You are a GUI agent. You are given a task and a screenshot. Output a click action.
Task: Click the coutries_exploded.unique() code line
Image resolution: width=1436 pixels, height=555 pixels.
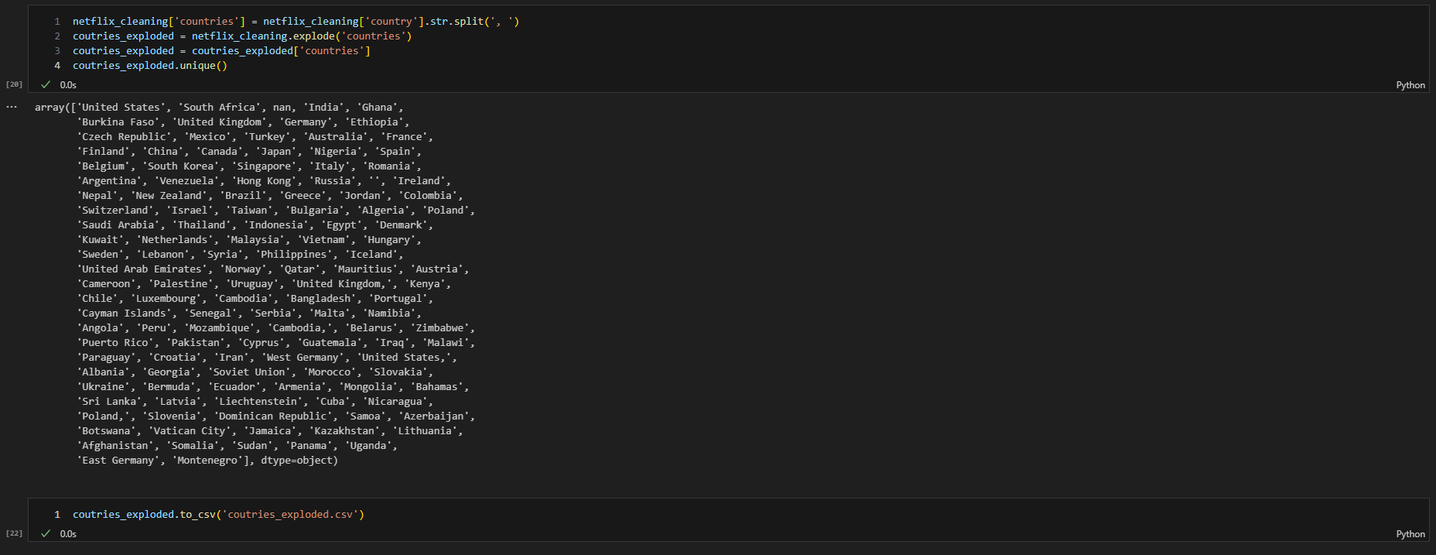pyautogui.click(x=149, y=66)
